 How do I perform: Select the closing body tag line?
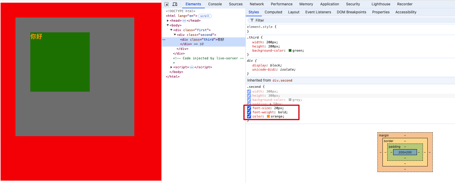pos(176,72)
